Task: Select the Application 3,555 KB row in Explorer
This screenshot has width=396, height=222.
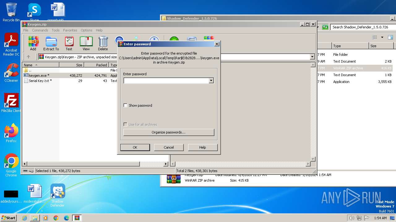Action: (355, 82)
